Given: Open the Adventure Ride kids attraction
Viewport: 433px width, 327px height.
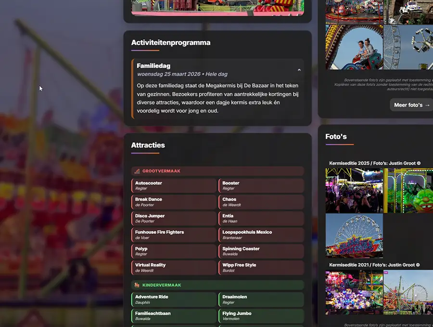Looking at the screenshot, I should [174, 299].
